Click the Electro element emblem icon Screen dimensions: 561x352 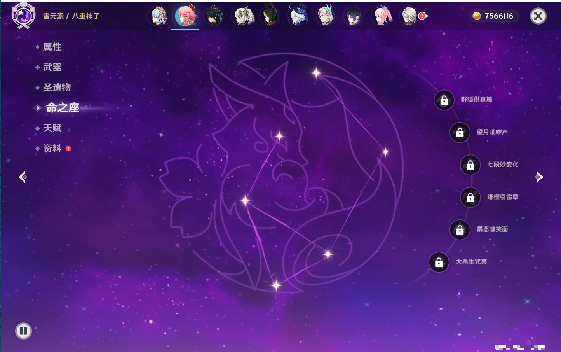tap(23, 16)
